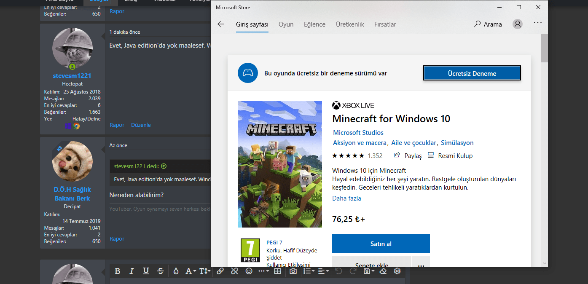Open the Microsoft Studios publisher link

(358, 133)
